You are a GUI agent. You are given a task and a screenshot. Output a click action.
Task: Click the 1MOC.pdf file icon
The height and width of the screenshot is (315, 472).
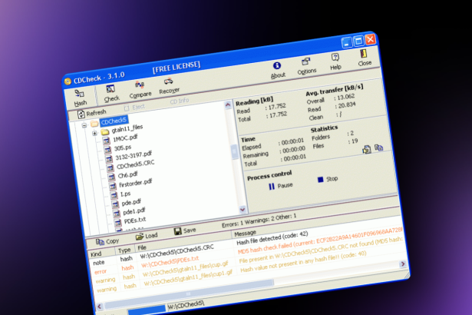pos(106,141)
